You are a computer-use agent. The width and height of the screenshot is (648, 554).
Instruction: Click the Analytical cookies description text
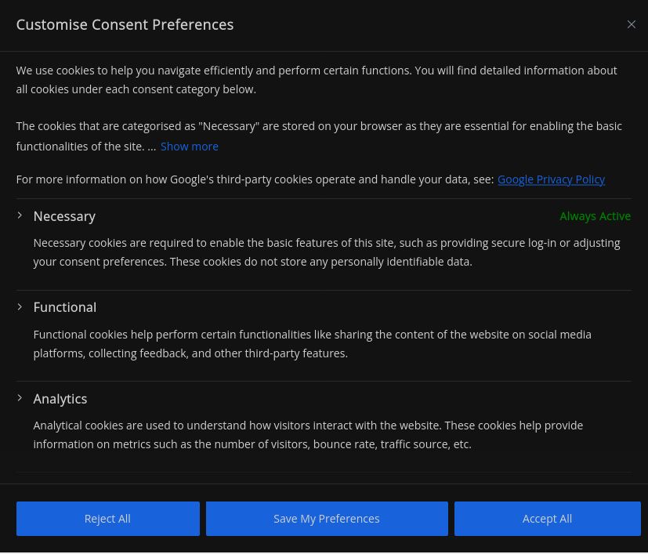[x=308, y=435]
